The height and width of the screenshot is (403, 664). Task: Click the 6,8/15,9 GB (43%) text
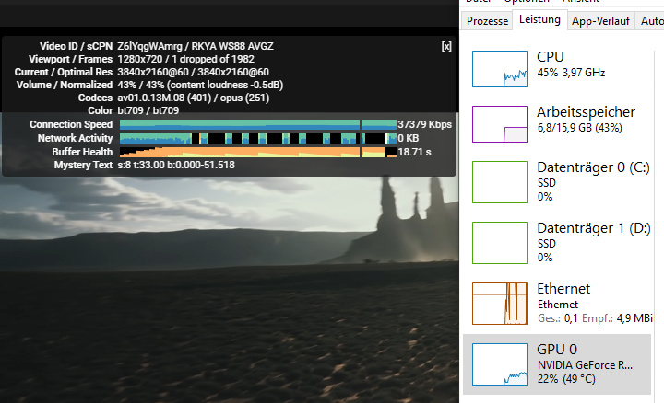tap(580, 128)
